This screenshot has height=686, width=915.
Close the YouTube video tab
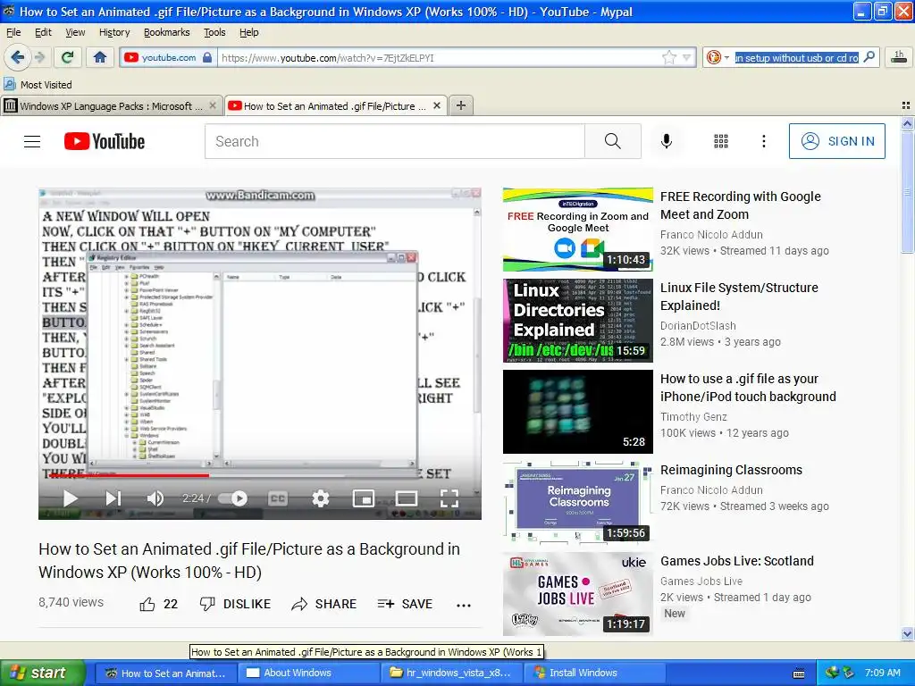click(x=437, y=105)
